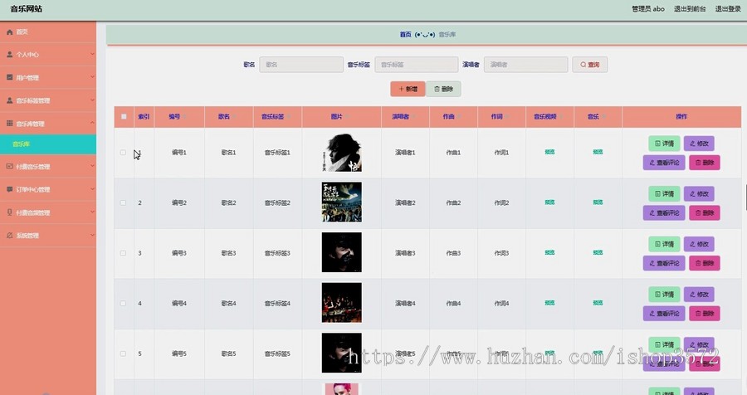The height and width of the screenshot is (395, 747).
Task: Click the cover image in row 编号2
Action: coord(342,202)
